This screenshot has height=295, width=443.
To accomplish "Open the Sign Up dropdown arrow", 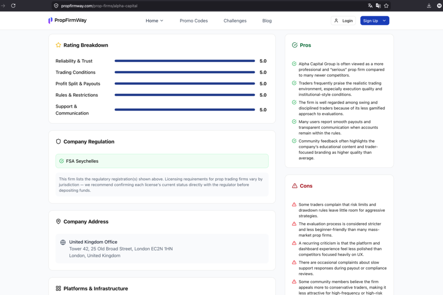I will (x=384, y=21).
